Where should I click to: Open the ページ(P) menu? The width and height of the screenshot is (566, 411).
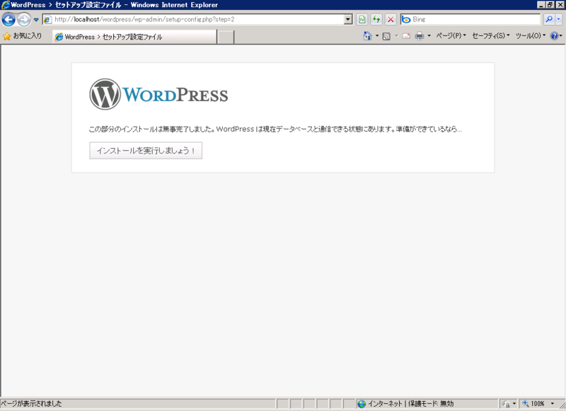tap(451, 35)
